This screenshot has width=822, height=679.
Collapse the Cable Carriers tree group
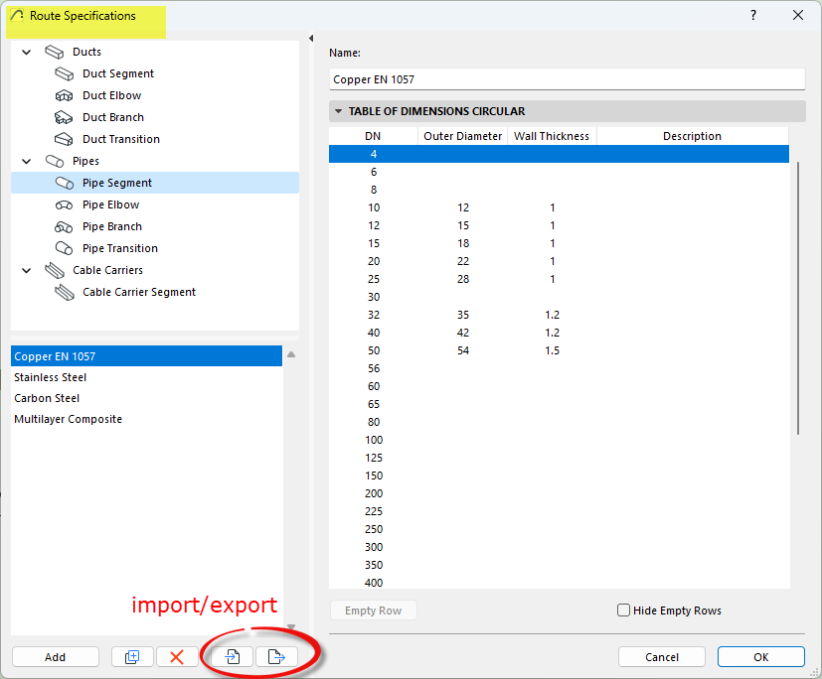coord(26,271)
